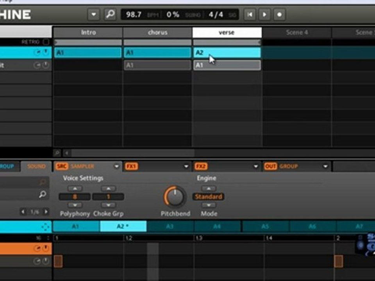This screenshot has height=281, width=375.
Task: Select blue clip A1 in the chorus scene
Action: pos(157,53)
